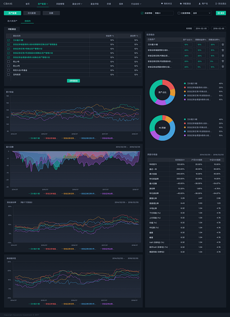Image resolution: width=230 pixels, height=317 pixels.
Task: Delete 安信证券定享2号集合资… row via trash icon
Action: 223,56
